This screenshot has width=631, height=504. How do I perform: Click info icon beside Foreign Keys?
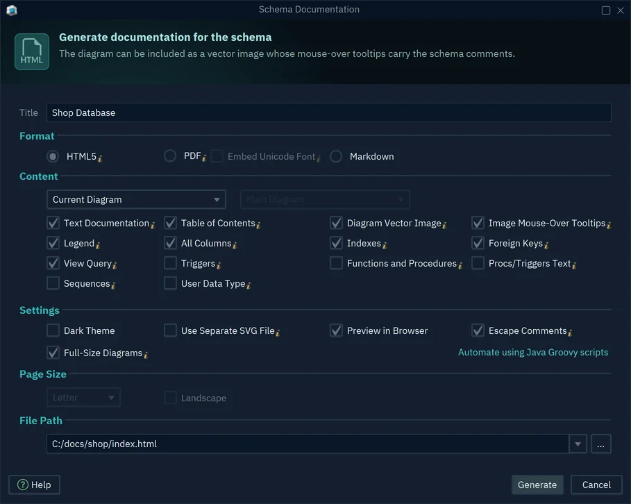click(546, 245)
